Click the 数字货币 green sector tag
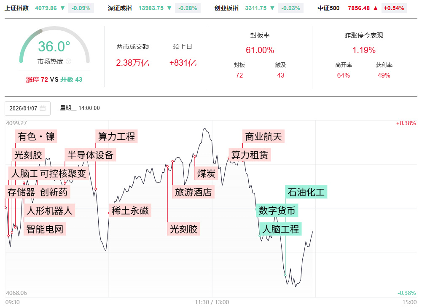422x308 pixels. 277,210
